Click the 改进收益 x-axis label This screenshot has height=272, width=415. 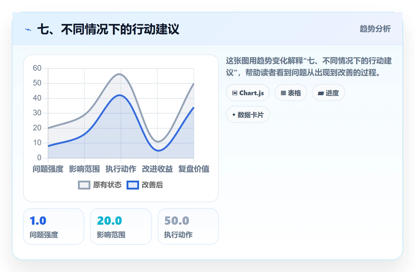[157, 169]
